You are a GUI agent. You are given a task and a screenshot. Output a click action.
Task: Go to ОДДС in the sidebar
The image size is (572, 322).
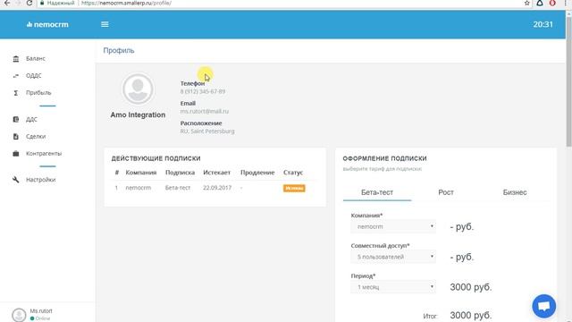point(34,75)
